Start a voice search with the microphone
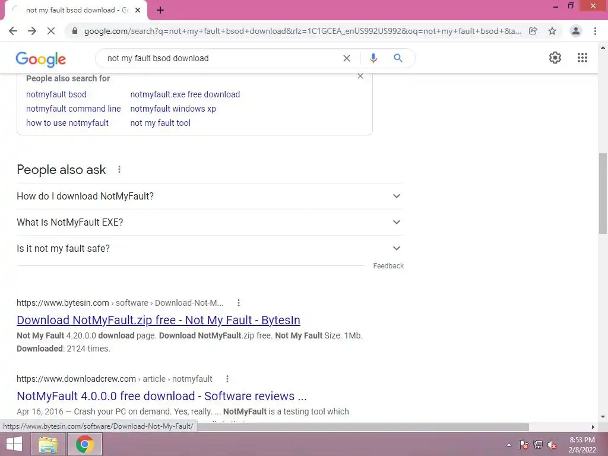This screenshot has height=456, width=608. [373, 58]
